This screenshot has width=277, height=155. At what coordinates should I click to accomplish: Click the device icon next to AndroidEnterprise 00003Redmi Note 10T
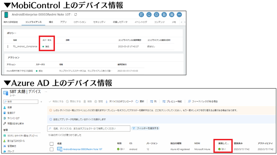pos(60,149)
